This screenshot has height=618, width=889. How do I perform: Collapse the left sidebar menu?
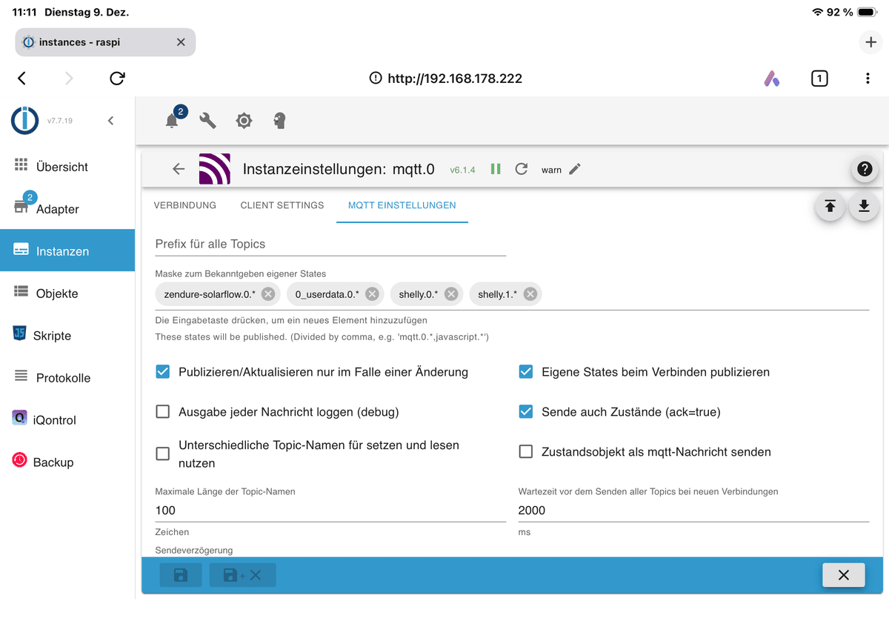(x=110, y=120)
